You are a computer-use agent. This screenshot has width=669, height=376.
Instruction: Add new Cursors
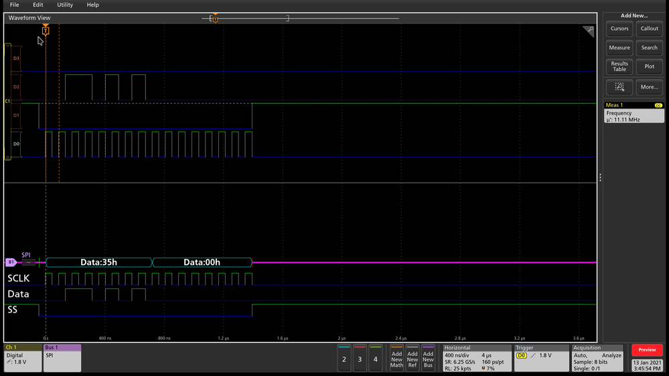[x=619, y=29]
